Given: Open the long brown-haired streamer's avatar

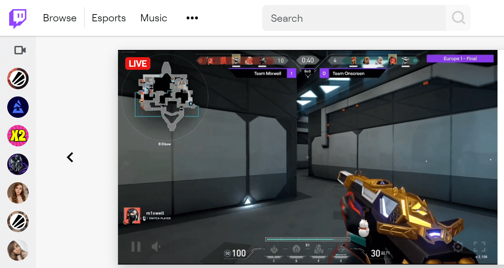Looking at the screenshot, I should 18,193.
